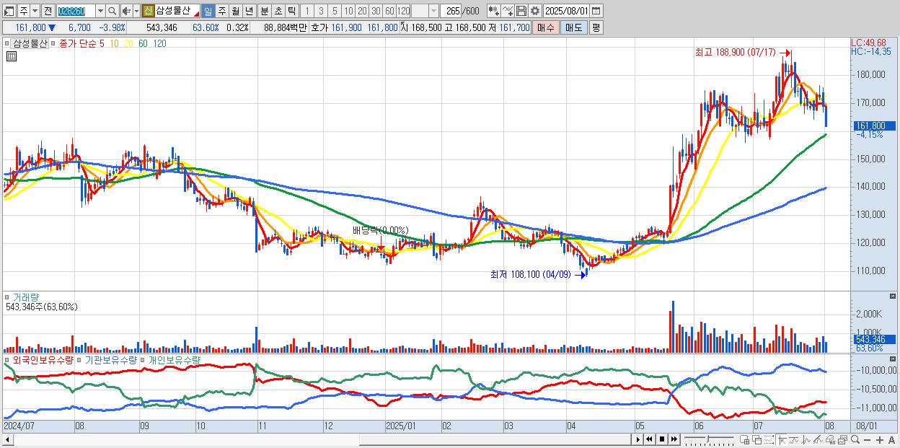Click the green 신 badge icon
The image size is (900, 448).
(x=148, y=11)
